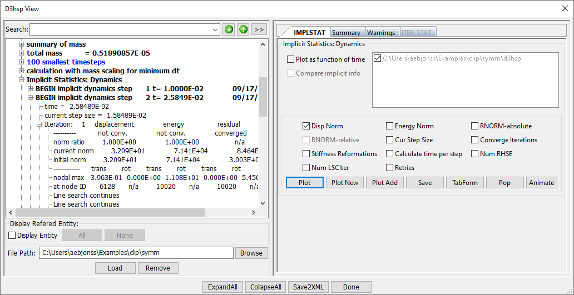This screenshot has height=295, width=574.
Task: Toggle the Display Entity checkbox
Action: (12, 236)
